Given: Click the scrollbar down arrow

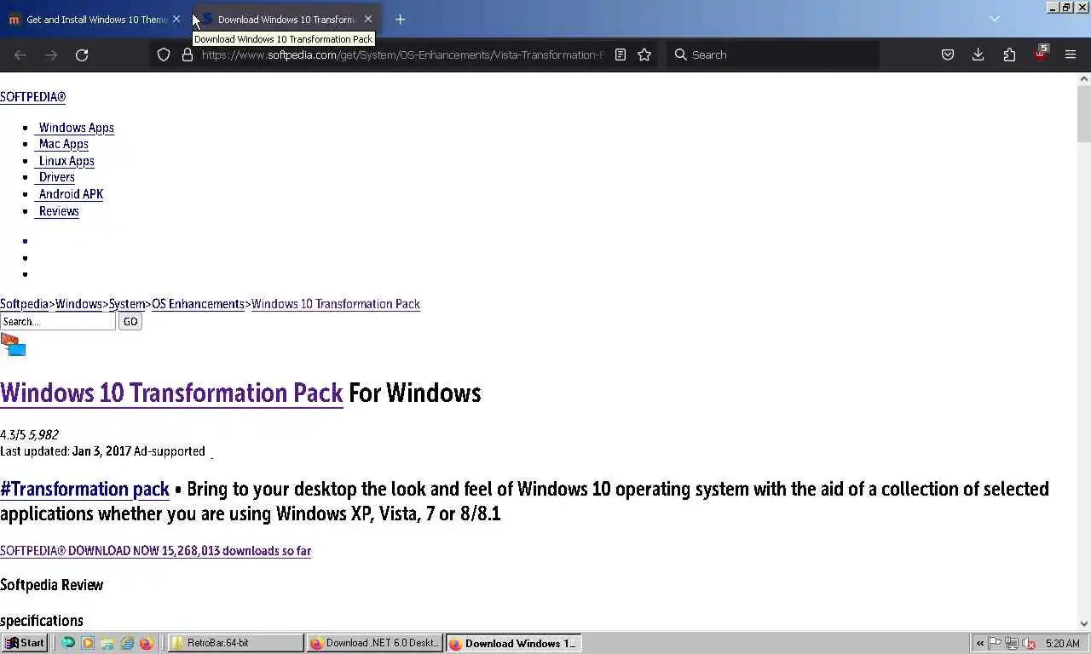Looking at the screenshot, I should (1084, 623).
